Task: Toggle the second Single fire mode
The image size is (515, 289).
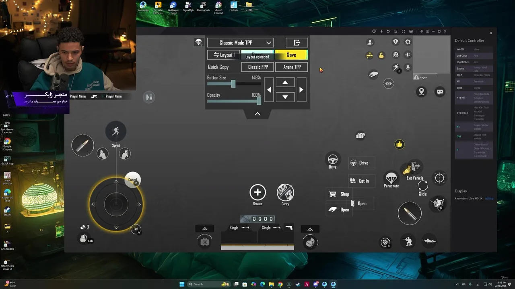Action: point(272,228)
